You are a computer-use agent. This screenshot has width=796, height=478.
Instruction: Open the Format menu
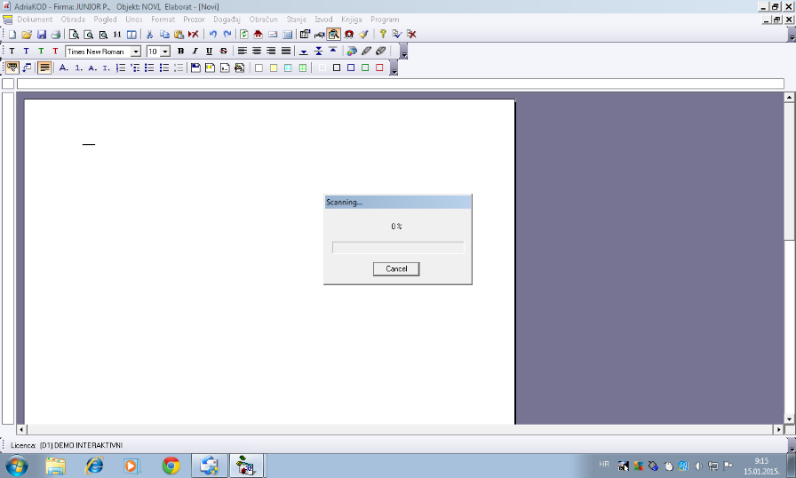pyautogui.click(x=163, y=20)
